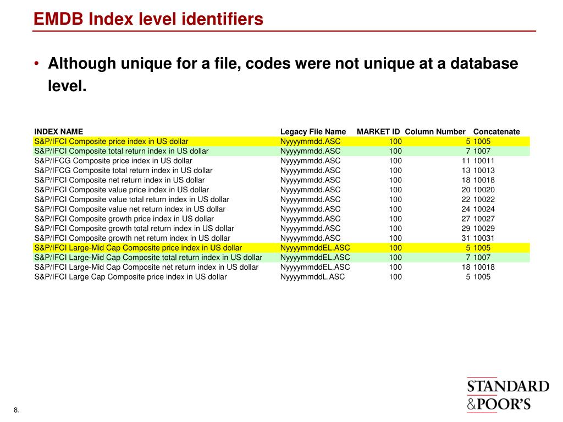Click file name 'NyyyymmddL.ASC'

coord(312,277)
